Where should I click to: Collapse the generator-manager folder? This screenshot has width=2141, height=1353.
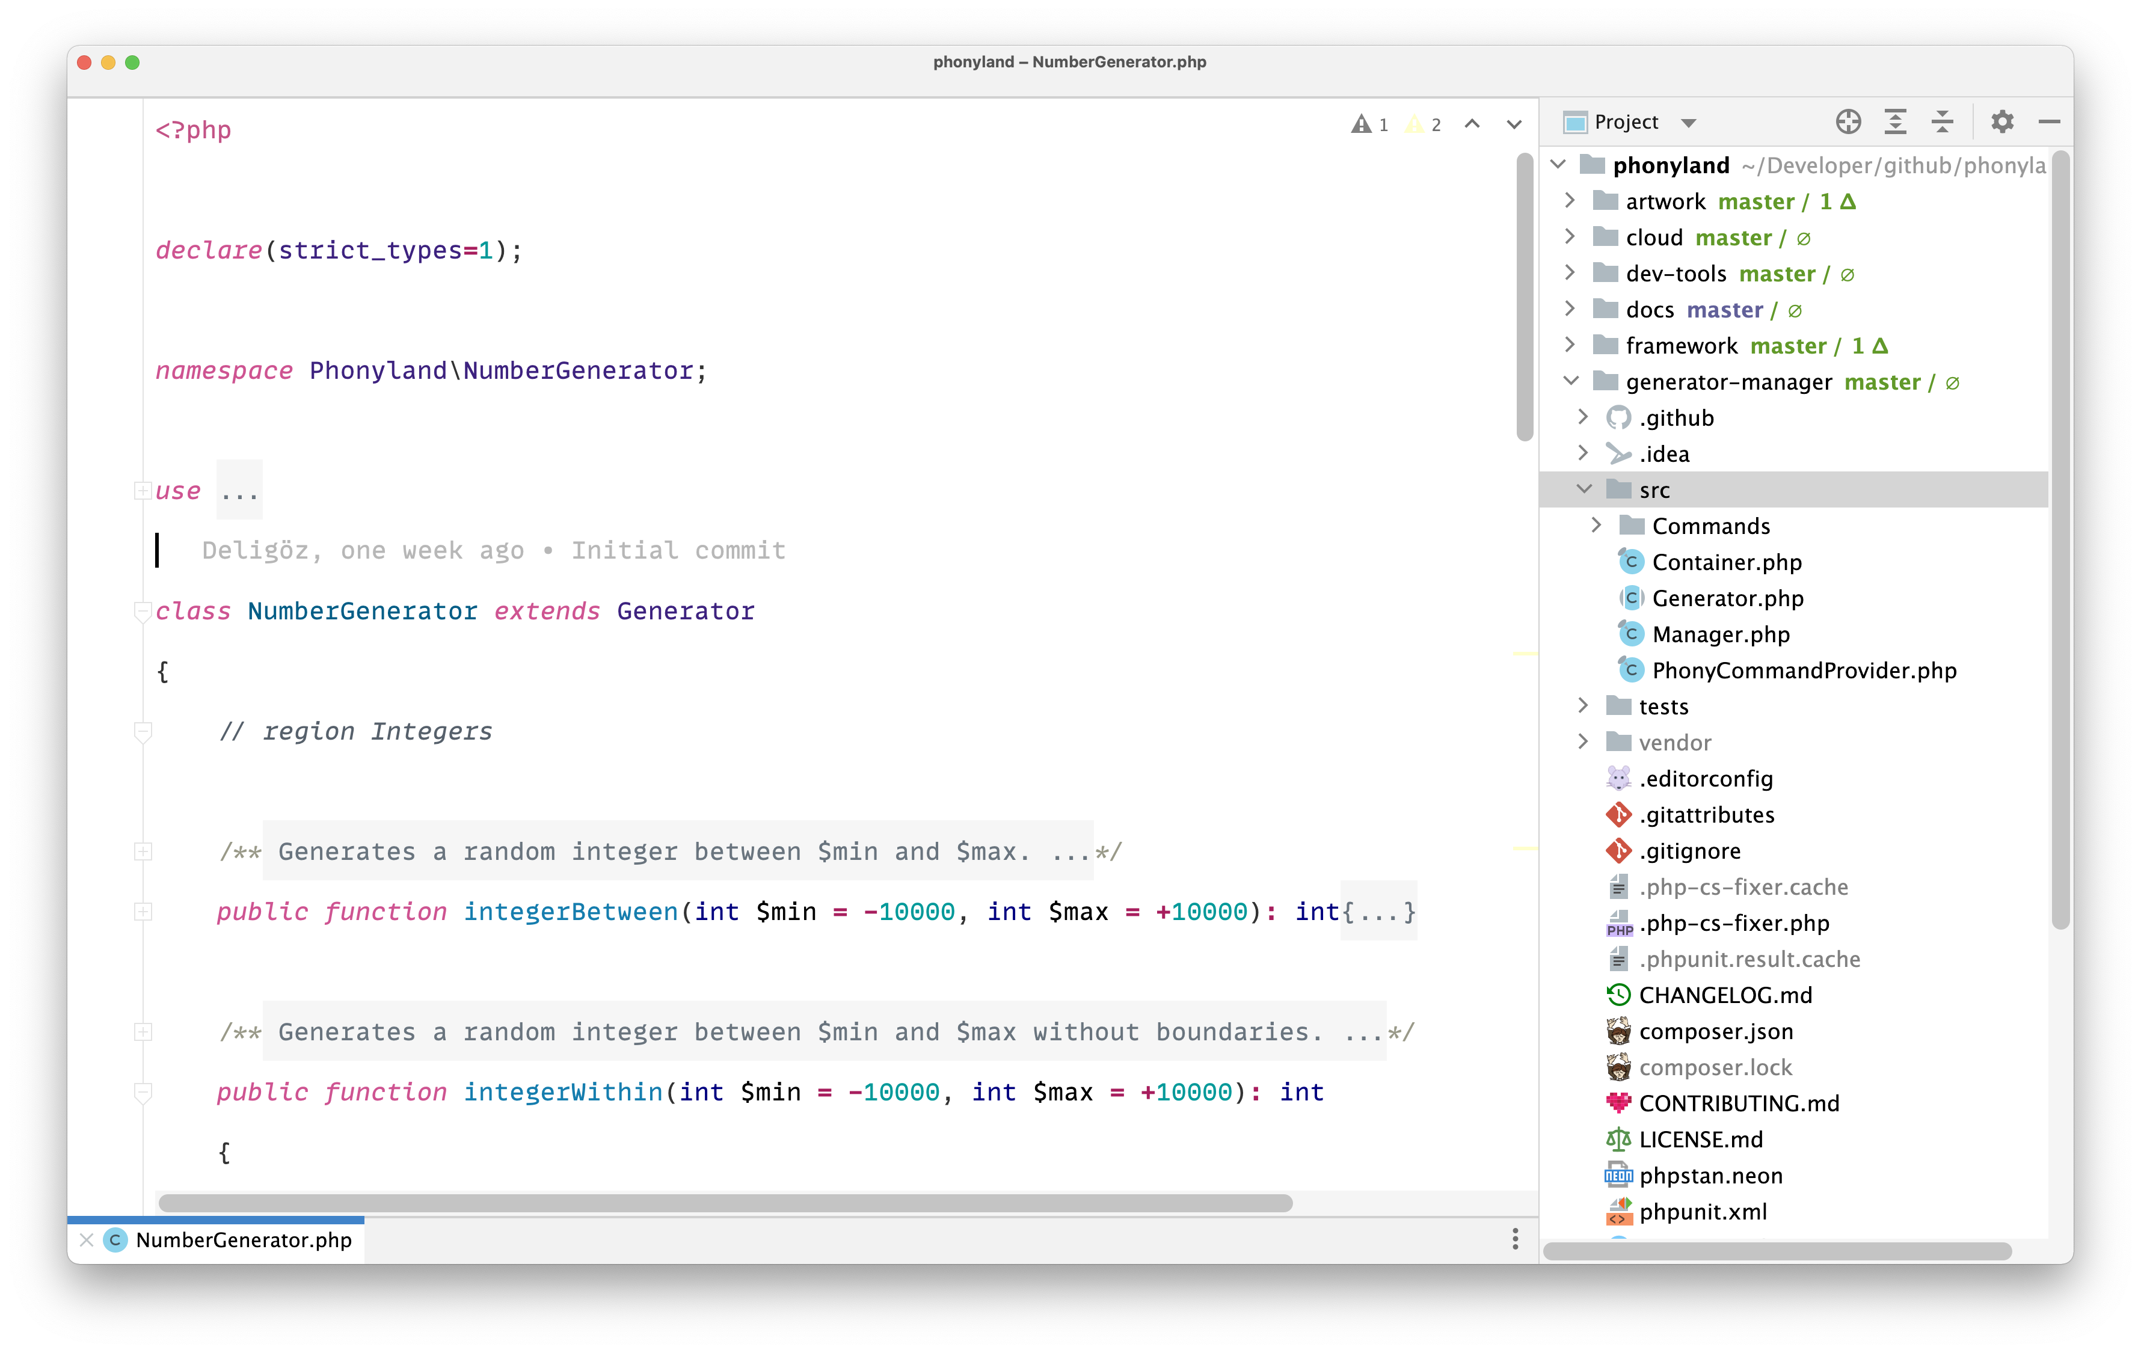1571,381
